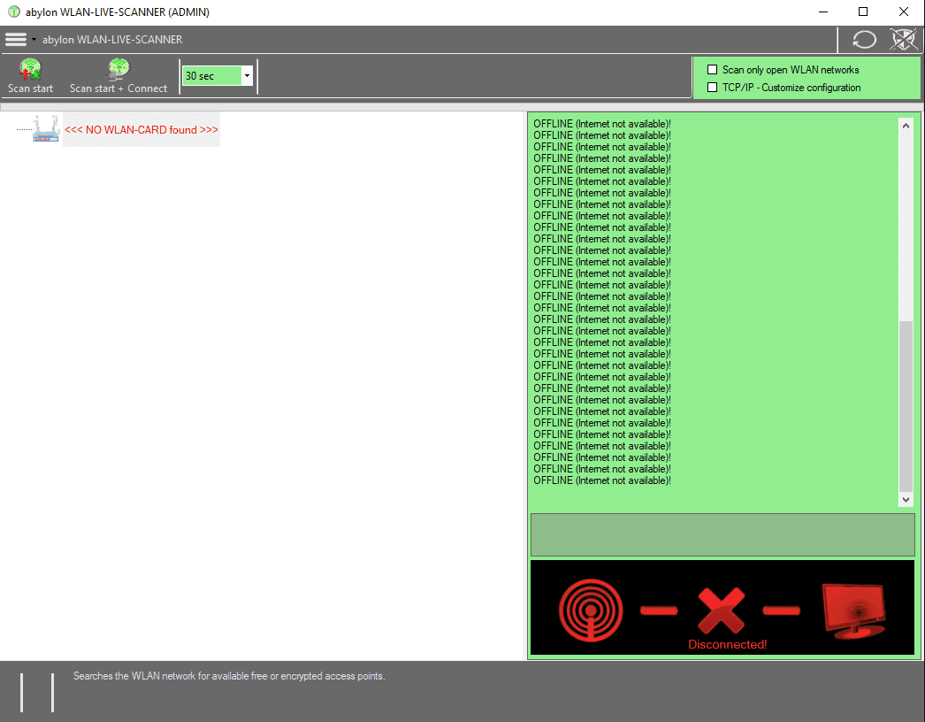Click the log scrollbar down arrow
This screenshot has height=722, width=925.
click(906, 499)
